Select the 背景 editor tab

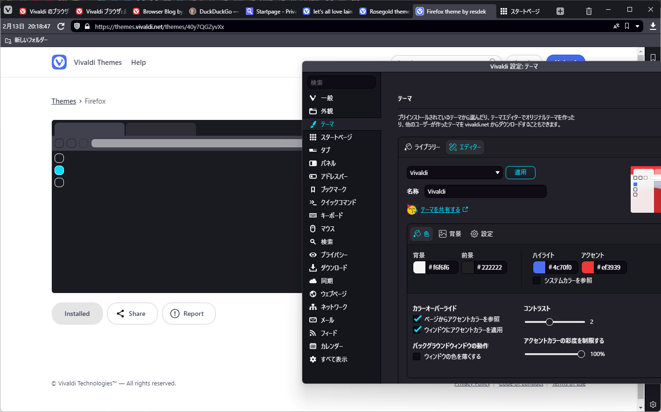(x=450, y=234)
